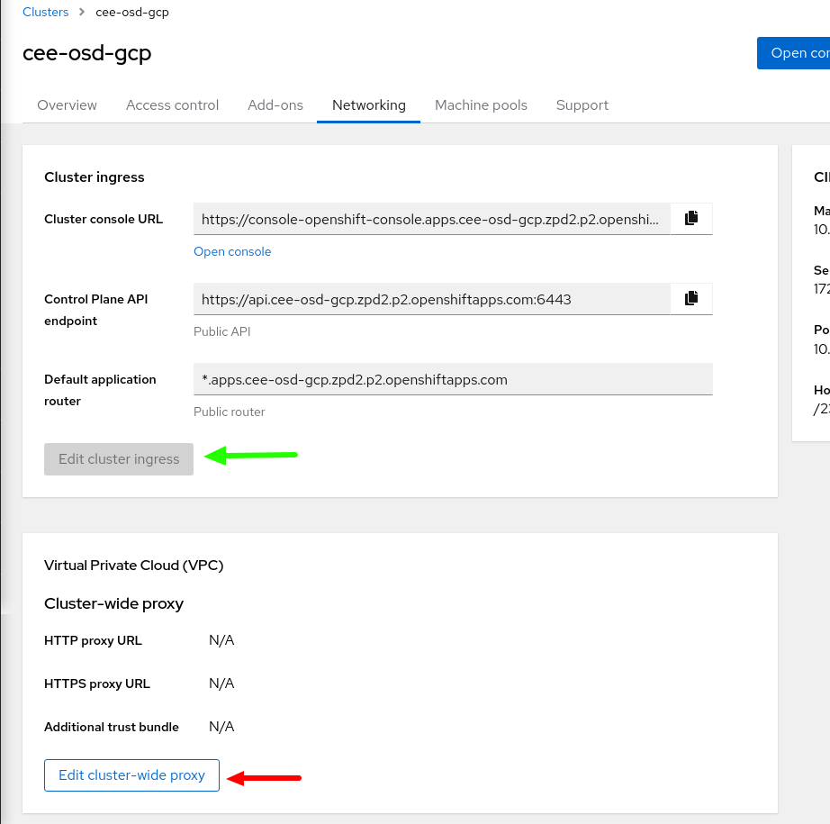
Task: Click the Virtual Private Cloud (VPC) heading
Action: (x=134, y=565)
